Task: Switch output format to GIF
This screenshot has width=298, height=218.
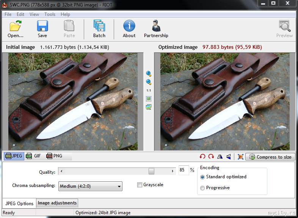Action: click(33, 156)
